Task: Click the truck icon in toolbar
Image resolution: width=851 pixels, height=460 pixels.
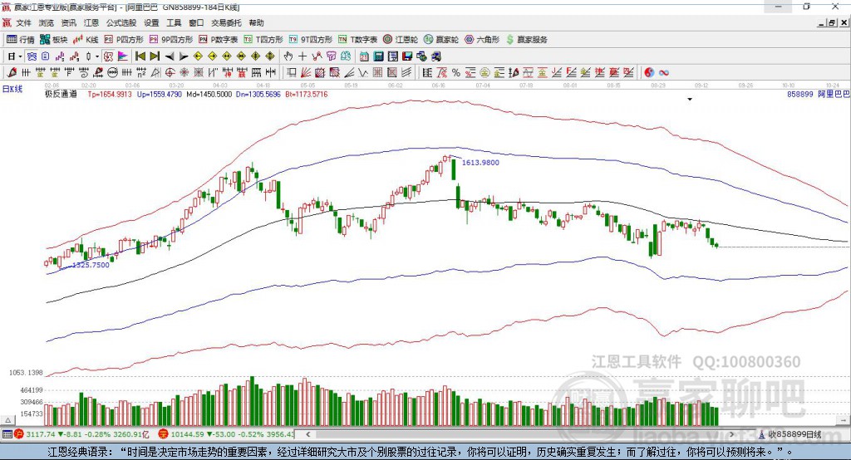Action: pyautogui.click(x=437, y=56)
